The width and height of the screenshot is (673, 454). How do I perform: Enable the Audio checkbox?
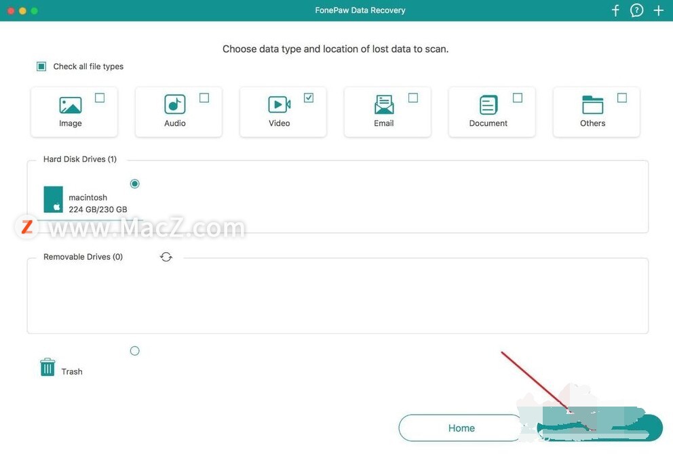204,98
